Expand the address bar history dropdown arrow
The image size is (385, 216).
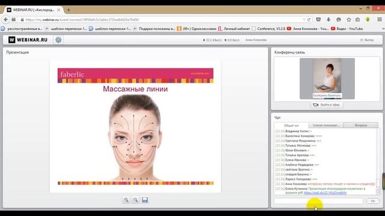click(x=304, y=20)
